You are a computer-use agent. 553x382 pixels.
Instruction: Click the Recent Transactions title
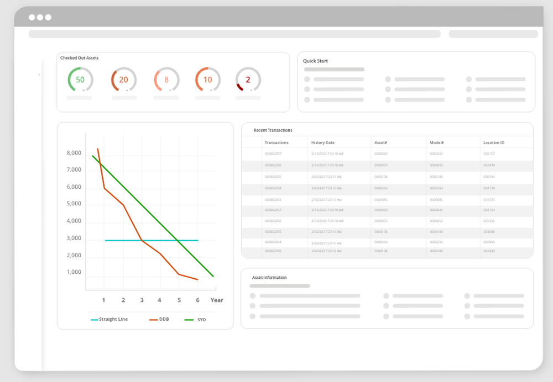[x=273, y=130]
